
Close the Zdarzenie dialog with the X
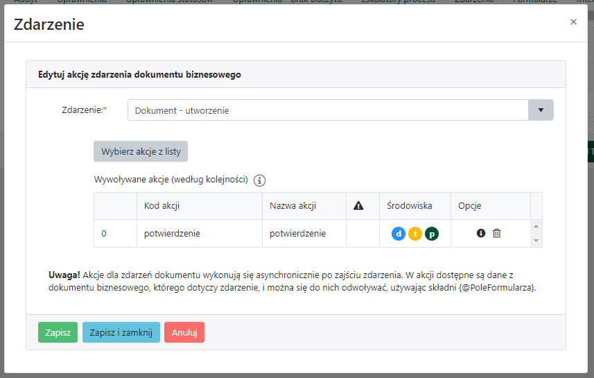coord(573,22)
